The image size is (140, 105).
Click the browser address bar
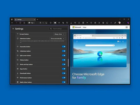pyautogui.click(x=38, y=23)
